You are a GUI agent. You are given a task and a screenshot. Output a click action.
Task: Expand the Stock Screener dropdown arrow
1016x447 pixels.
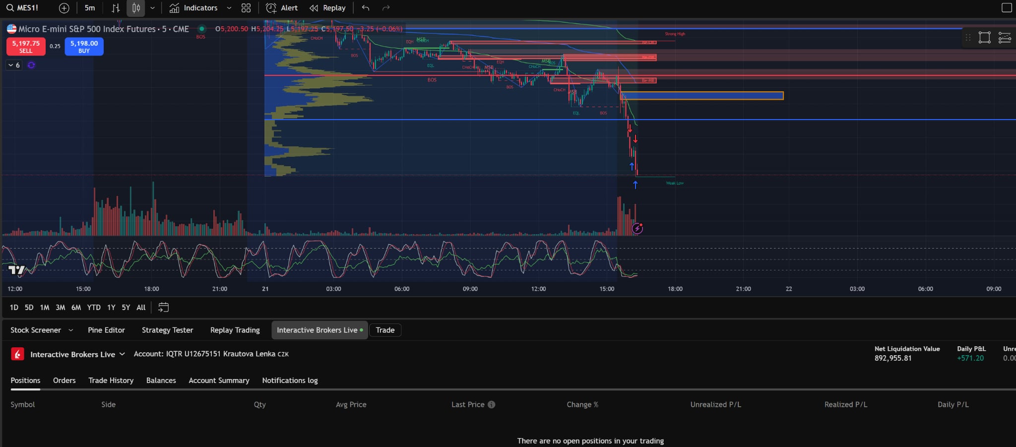pos(70,330)
